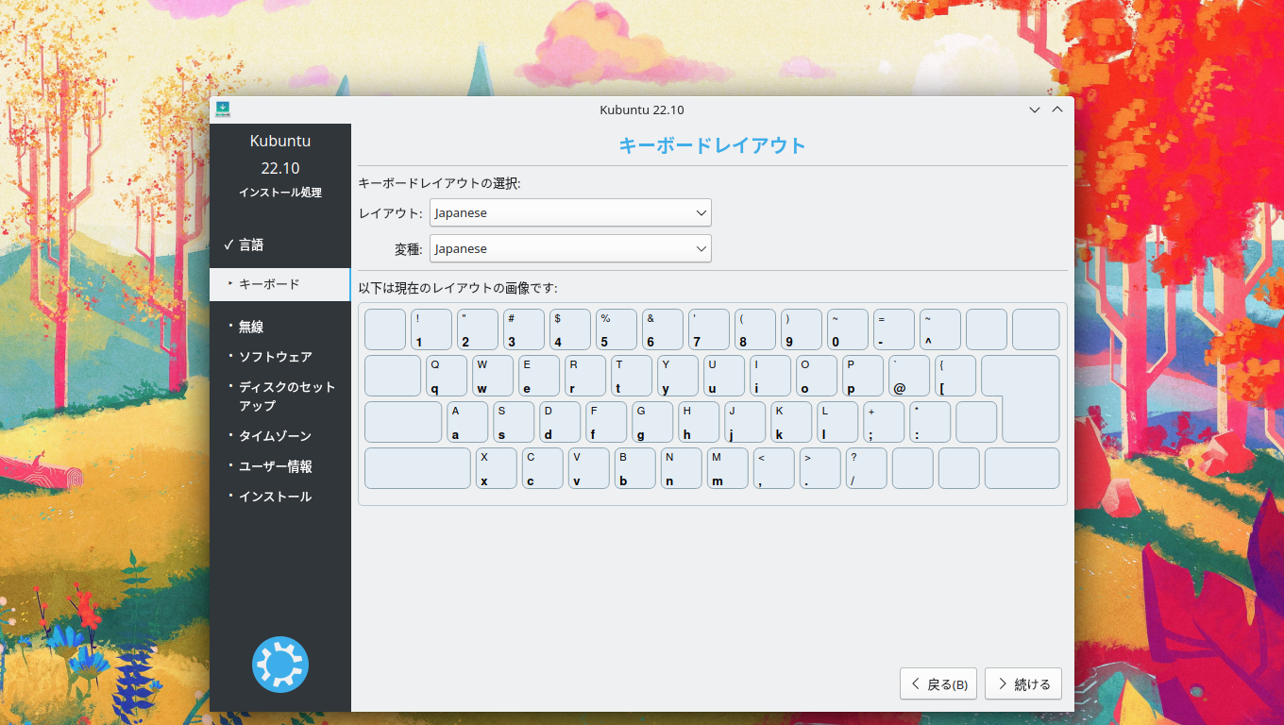Click the D key in keyboard preview

click(560, 422)
